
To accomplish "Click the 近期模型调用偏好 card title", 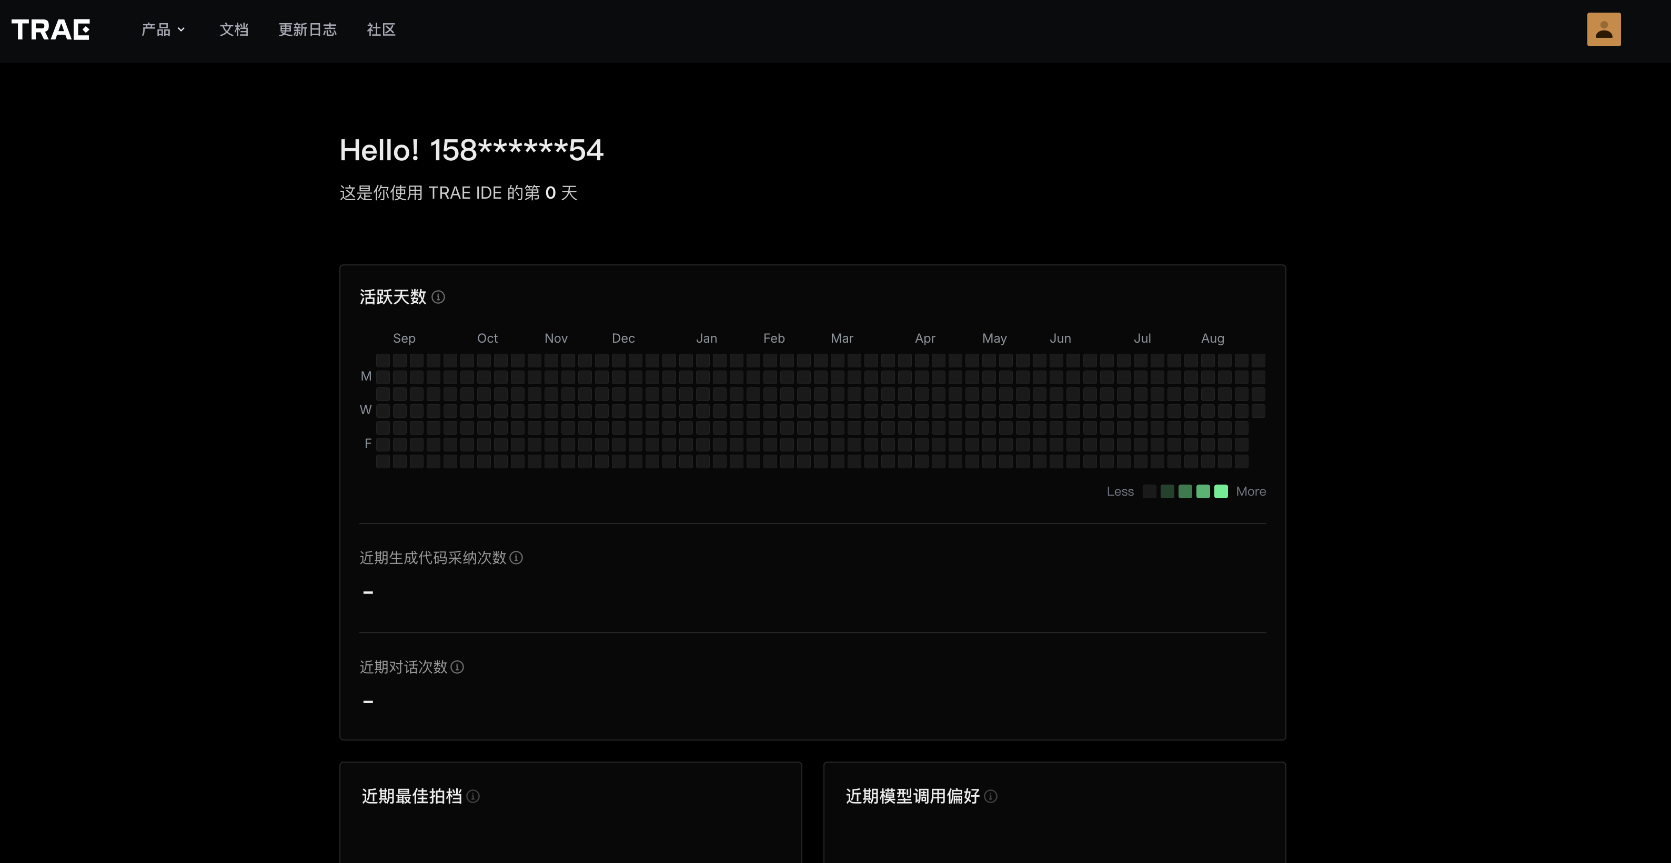I will coord(913,796).
